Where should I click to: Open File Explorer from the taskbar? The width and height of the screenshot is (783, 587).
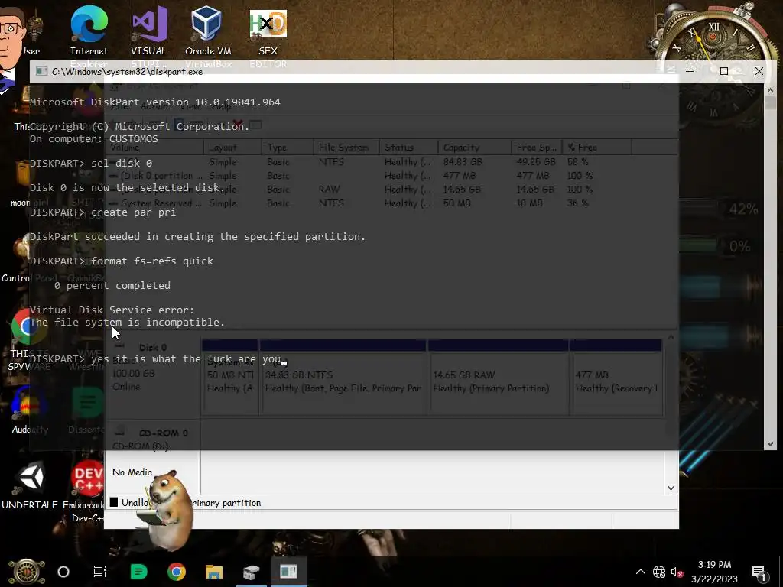tap(214, 572)
